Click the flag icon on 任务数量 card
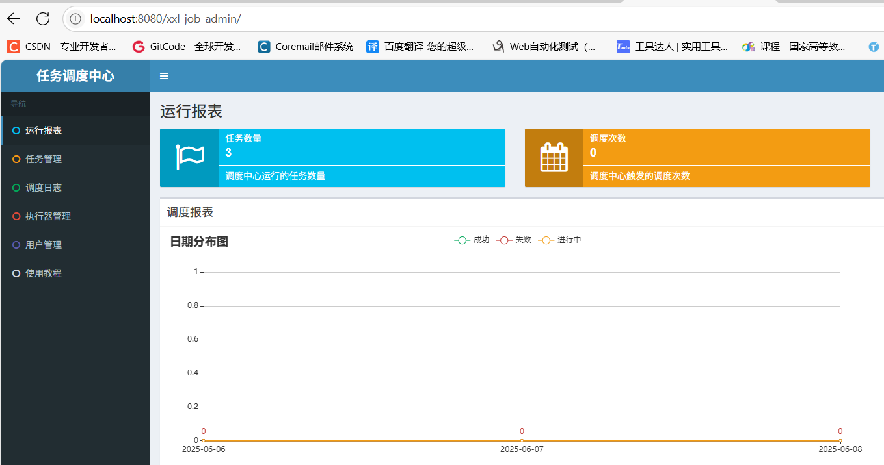Image resolution: width=884 pixels, height=465 pixels. (x=189, y=158)
